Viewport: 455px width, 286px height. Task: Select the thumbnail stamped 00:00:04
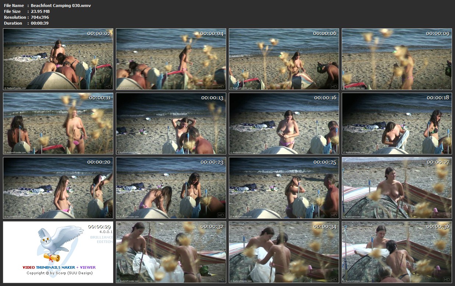point(171,59)
